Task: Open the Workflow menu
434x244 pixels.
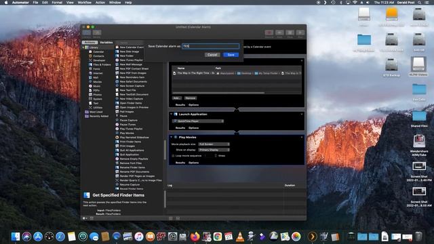Action: point(84,3)
